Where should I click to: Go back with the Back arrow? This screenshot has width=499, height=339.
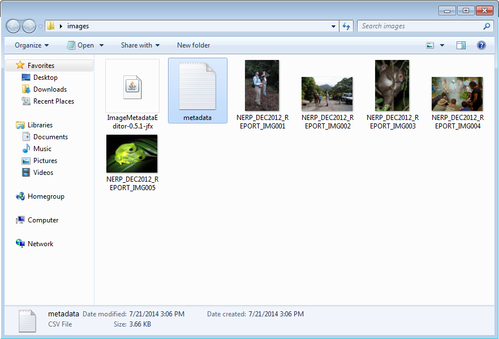coord(14,26)
